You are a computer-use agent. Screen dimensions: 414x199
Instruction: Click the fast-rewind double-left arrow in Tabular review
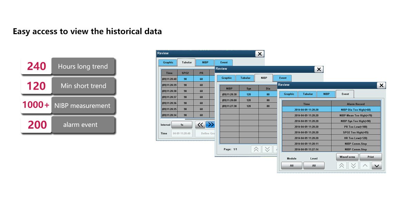point(200,125)
